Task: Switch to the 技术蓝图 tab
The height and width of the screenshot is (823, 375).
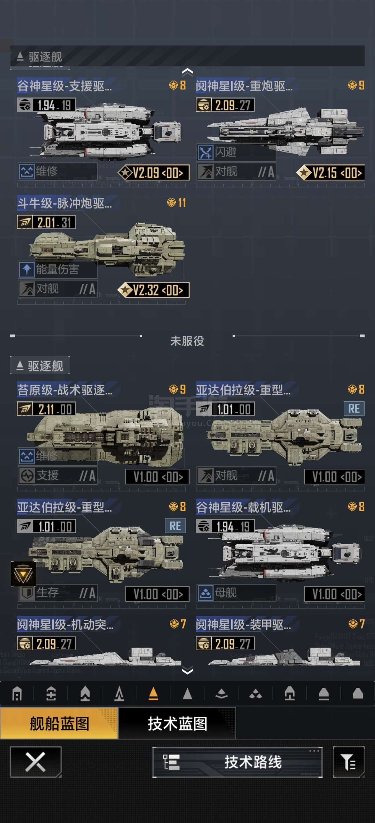Action: click(177, 723)
